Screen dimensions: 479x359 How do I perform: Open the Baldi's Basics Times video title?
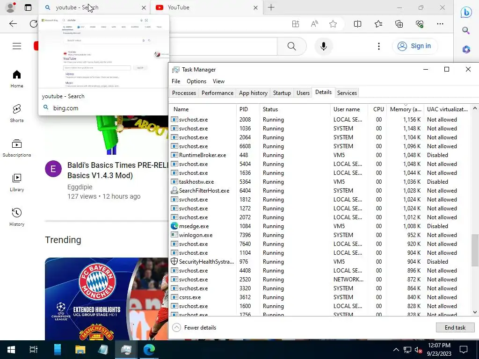pyautogui.click(x=117, y=170)
